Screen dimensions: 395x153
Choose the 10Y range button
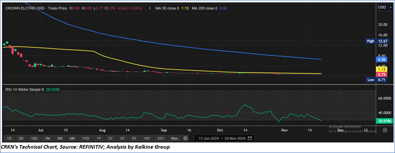(147, 138)
